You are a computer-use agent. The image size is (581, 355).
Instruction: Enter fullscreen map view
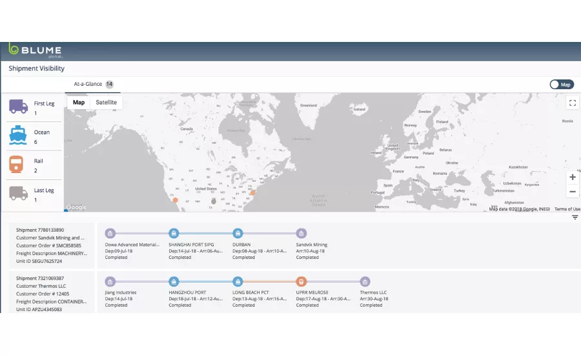(x=572, y=103)
